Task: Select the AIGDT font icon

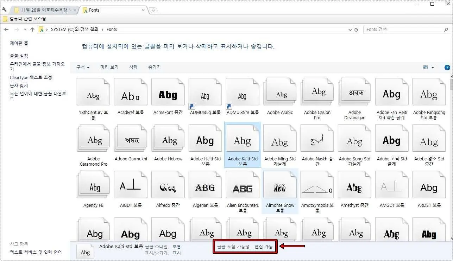Action: 131,185
